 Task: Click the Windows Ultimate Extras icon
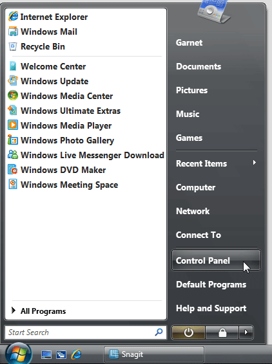(x=13, y=111)
